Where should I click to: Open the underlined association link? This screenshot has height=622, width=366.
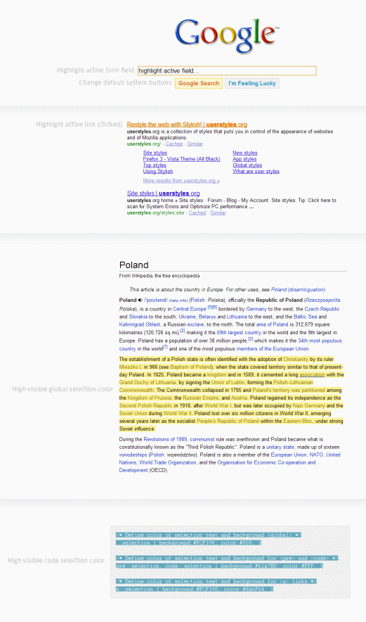point(312,375)
